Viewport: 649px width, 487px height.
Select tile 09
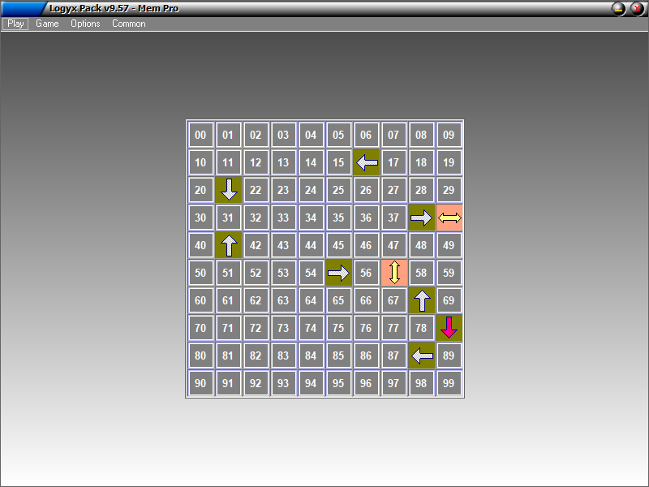click(449, 135)
